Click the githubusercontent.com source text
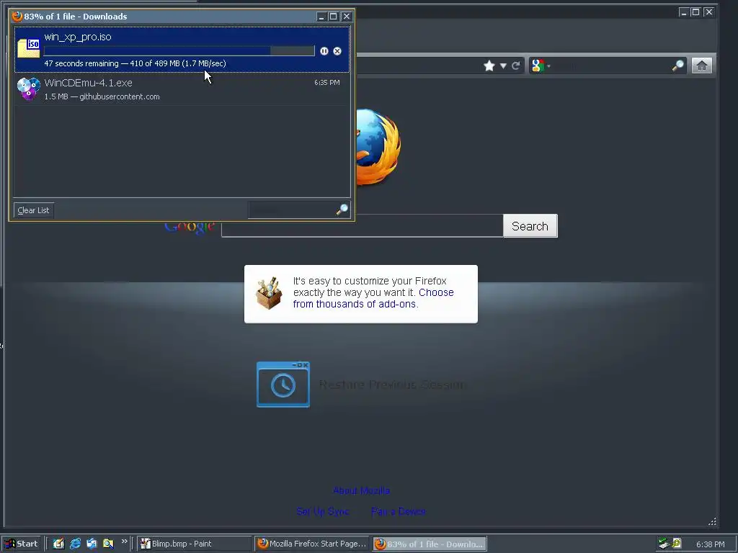The height and width of the screenshot is (553, 738). click(120, 97)
